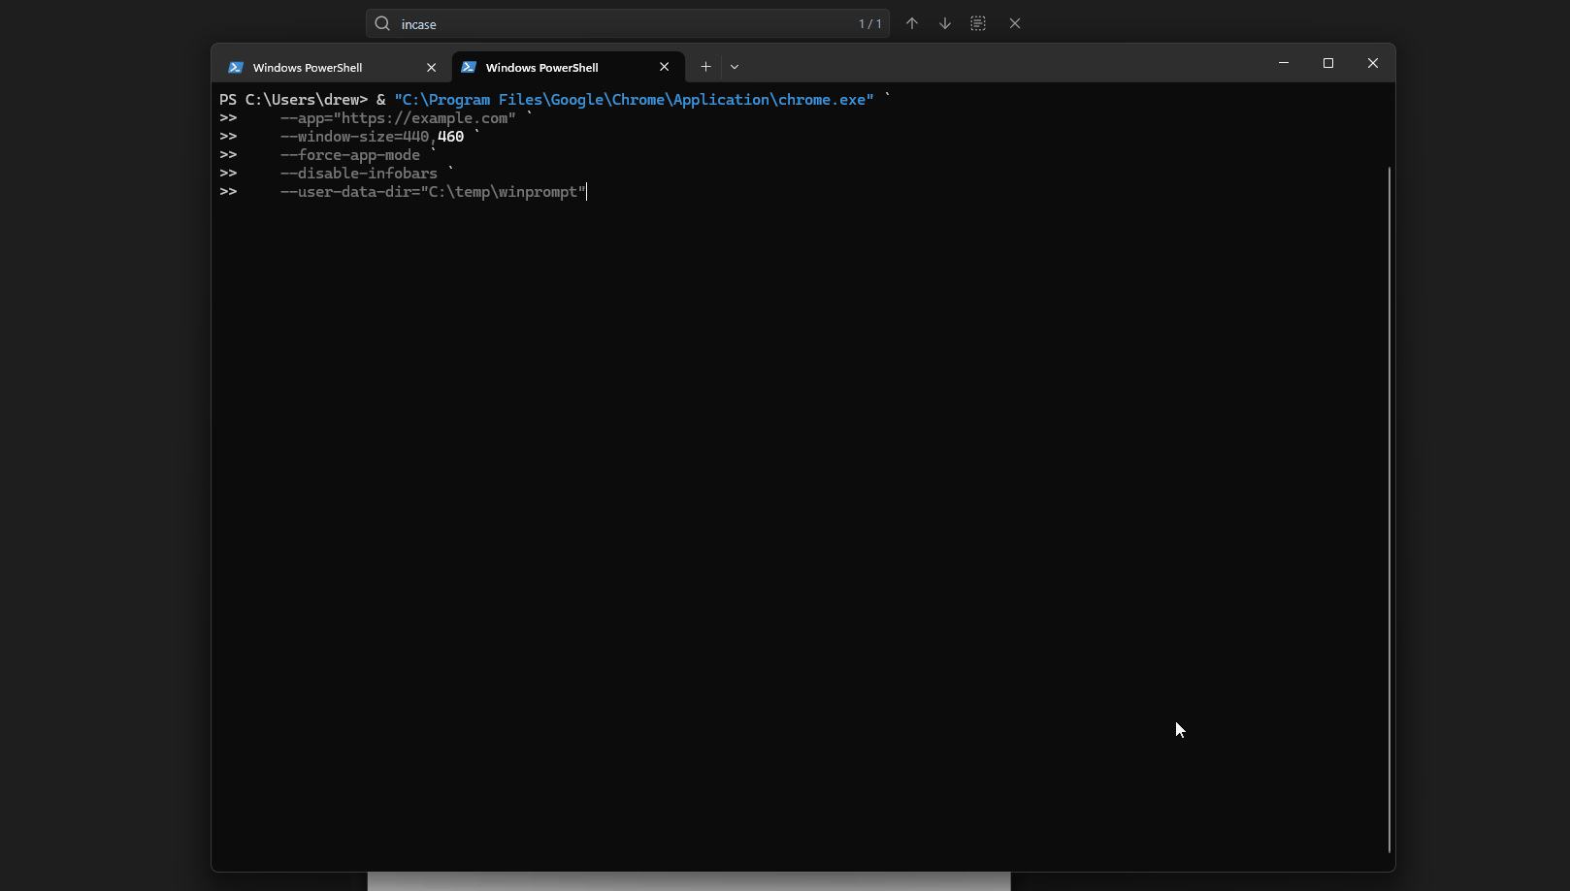This screenshot has height=891, width=1570.
Task: Close the first PowerShell tab
Action: tap(432, 67)
